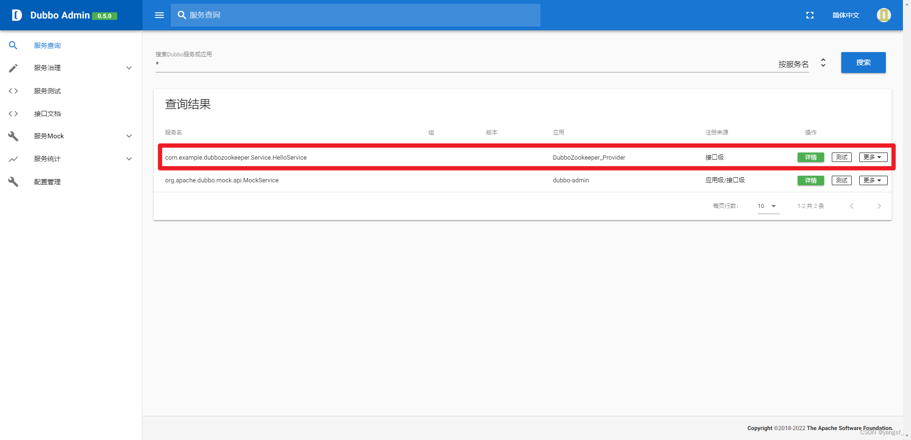Screen dimensions: 911x440
Task: Open 更多 dropdown for HelloService row
Action: 873,157
